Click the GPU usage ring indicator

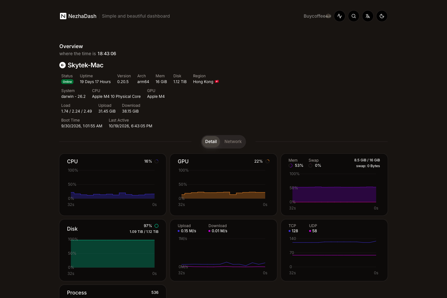(267, 161)
